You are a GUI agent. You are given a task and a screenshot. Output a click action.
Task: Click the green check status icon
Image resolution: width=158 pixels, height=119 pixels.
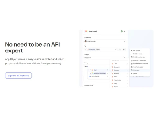(x=122, y=31)
